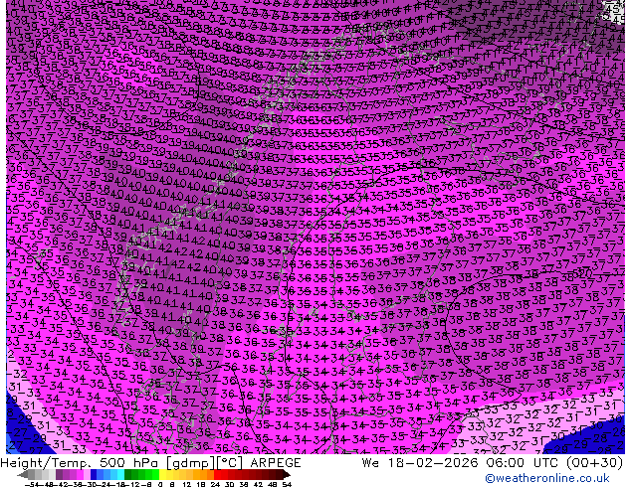Click the weatheronline.co.uk copyright text

coord(547,478)
